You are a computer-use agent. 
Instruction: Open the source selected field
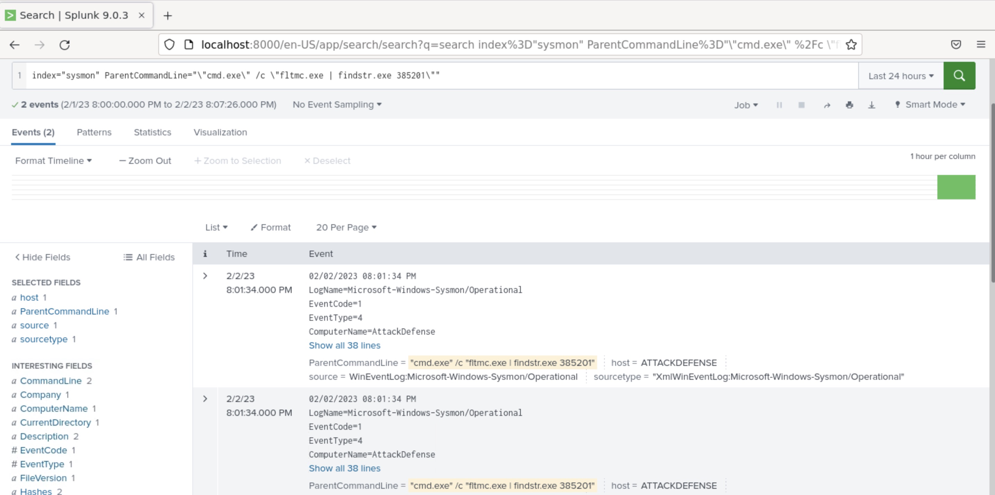34,325
